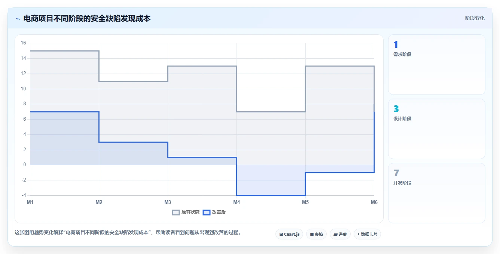Click the number 3 on the 设计阶段 card

point(396,109)
